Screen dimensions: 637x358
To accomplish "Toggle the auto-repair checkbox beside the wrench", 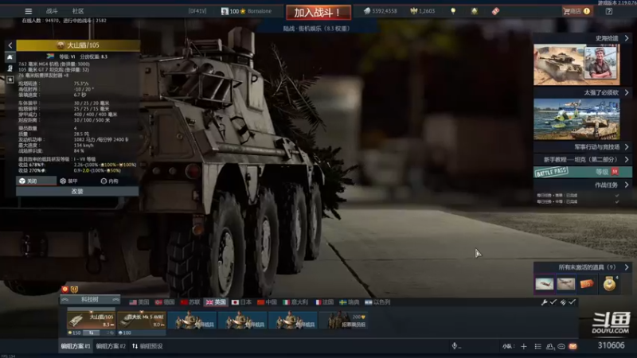I will coord(553,302).
